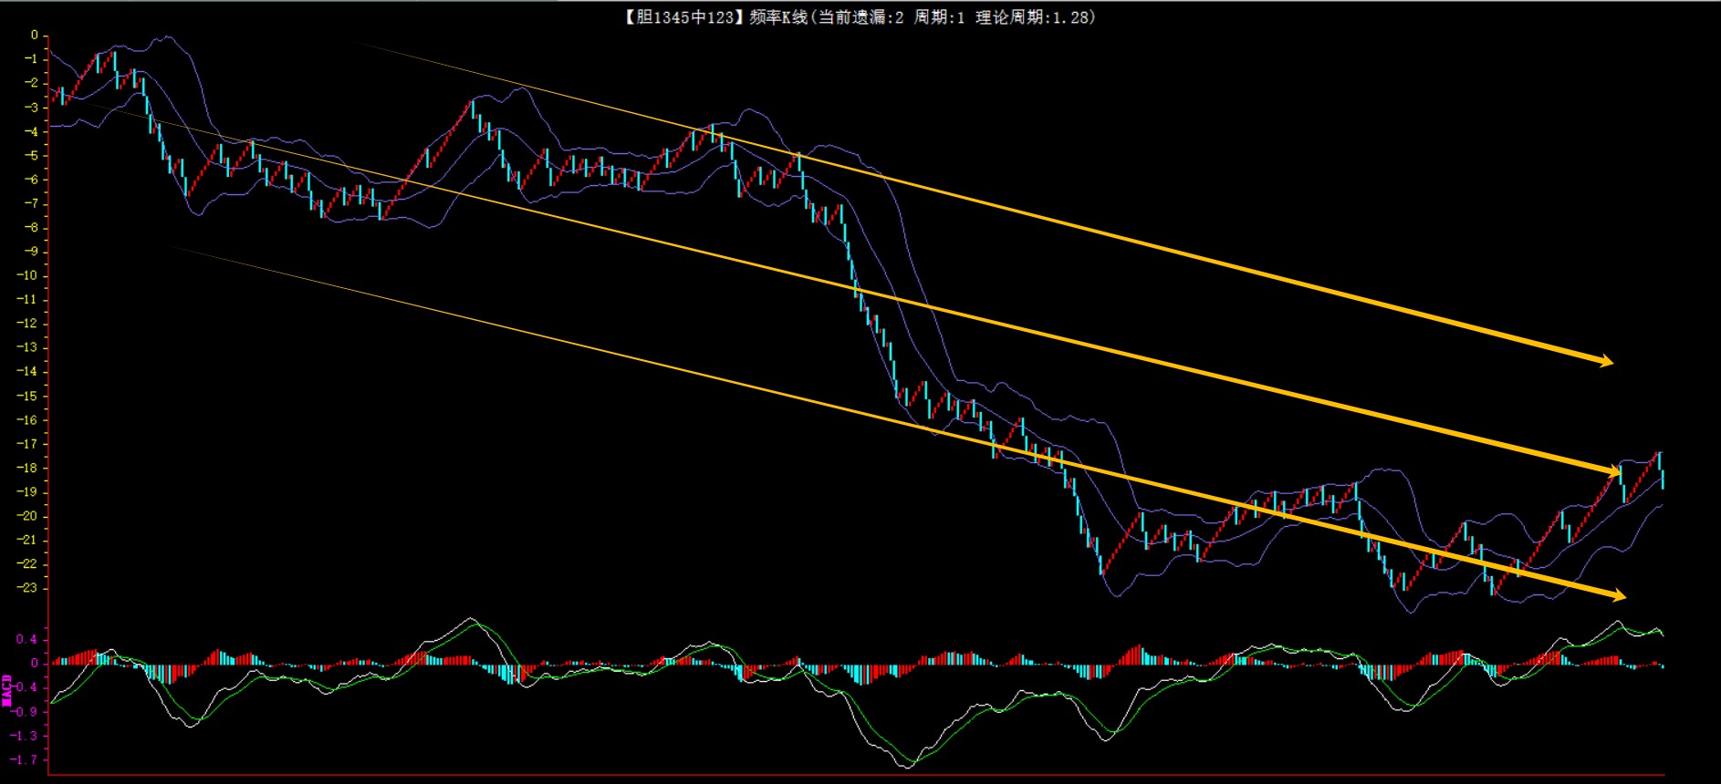Click the -5 label on Y-axis
This screenshot has height=784, width=1721.
[x=31, y=155]
